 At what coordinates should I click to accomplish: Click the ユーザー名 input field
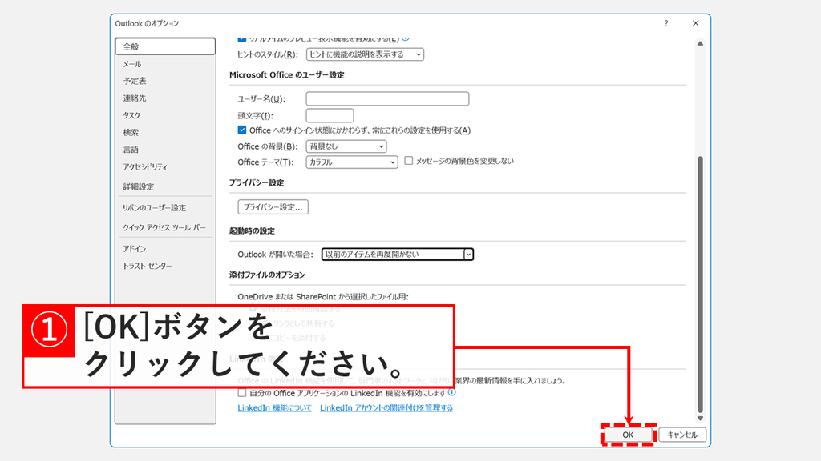[x=387, y=98]
